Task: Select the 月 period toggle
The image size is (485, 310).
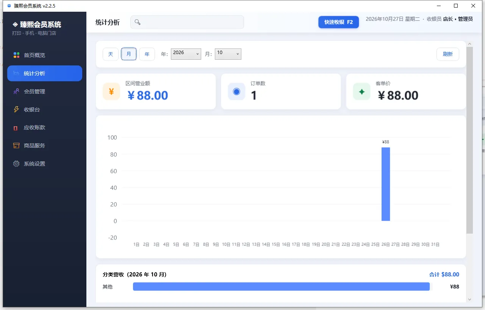Action: point(129,54)
